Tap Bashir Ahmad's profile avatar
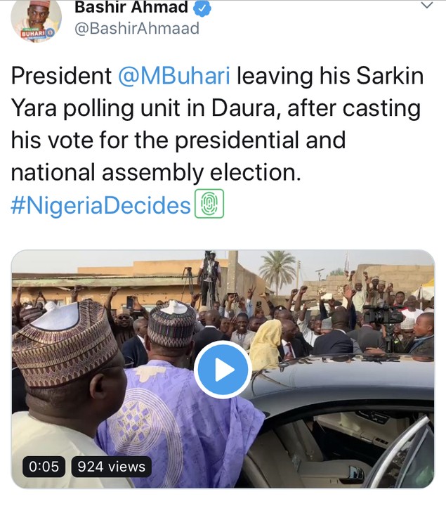 point(35,20)
